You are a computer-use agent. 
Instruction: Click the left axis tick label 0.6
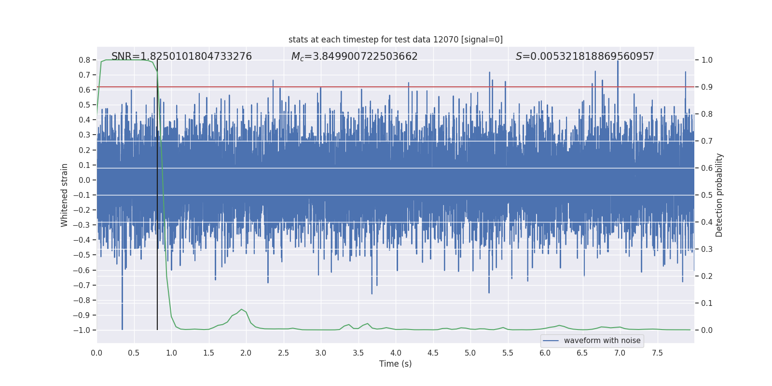click(x=84, y=90)
